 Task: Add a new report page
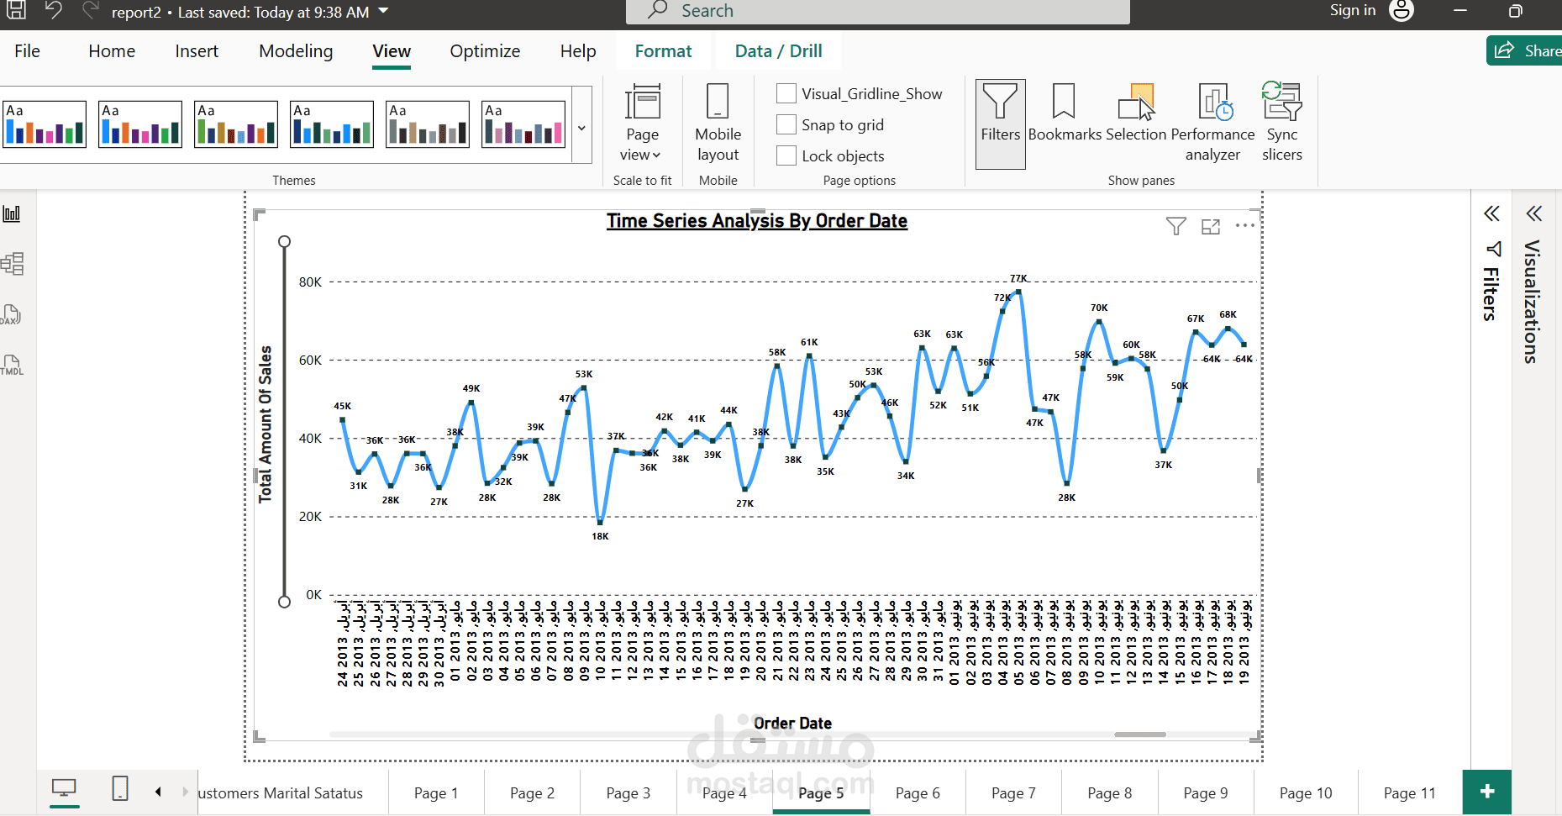point(1486,792)
